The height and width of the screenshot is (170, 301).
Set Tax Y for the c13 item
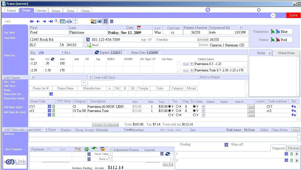[x=170, y=111]
